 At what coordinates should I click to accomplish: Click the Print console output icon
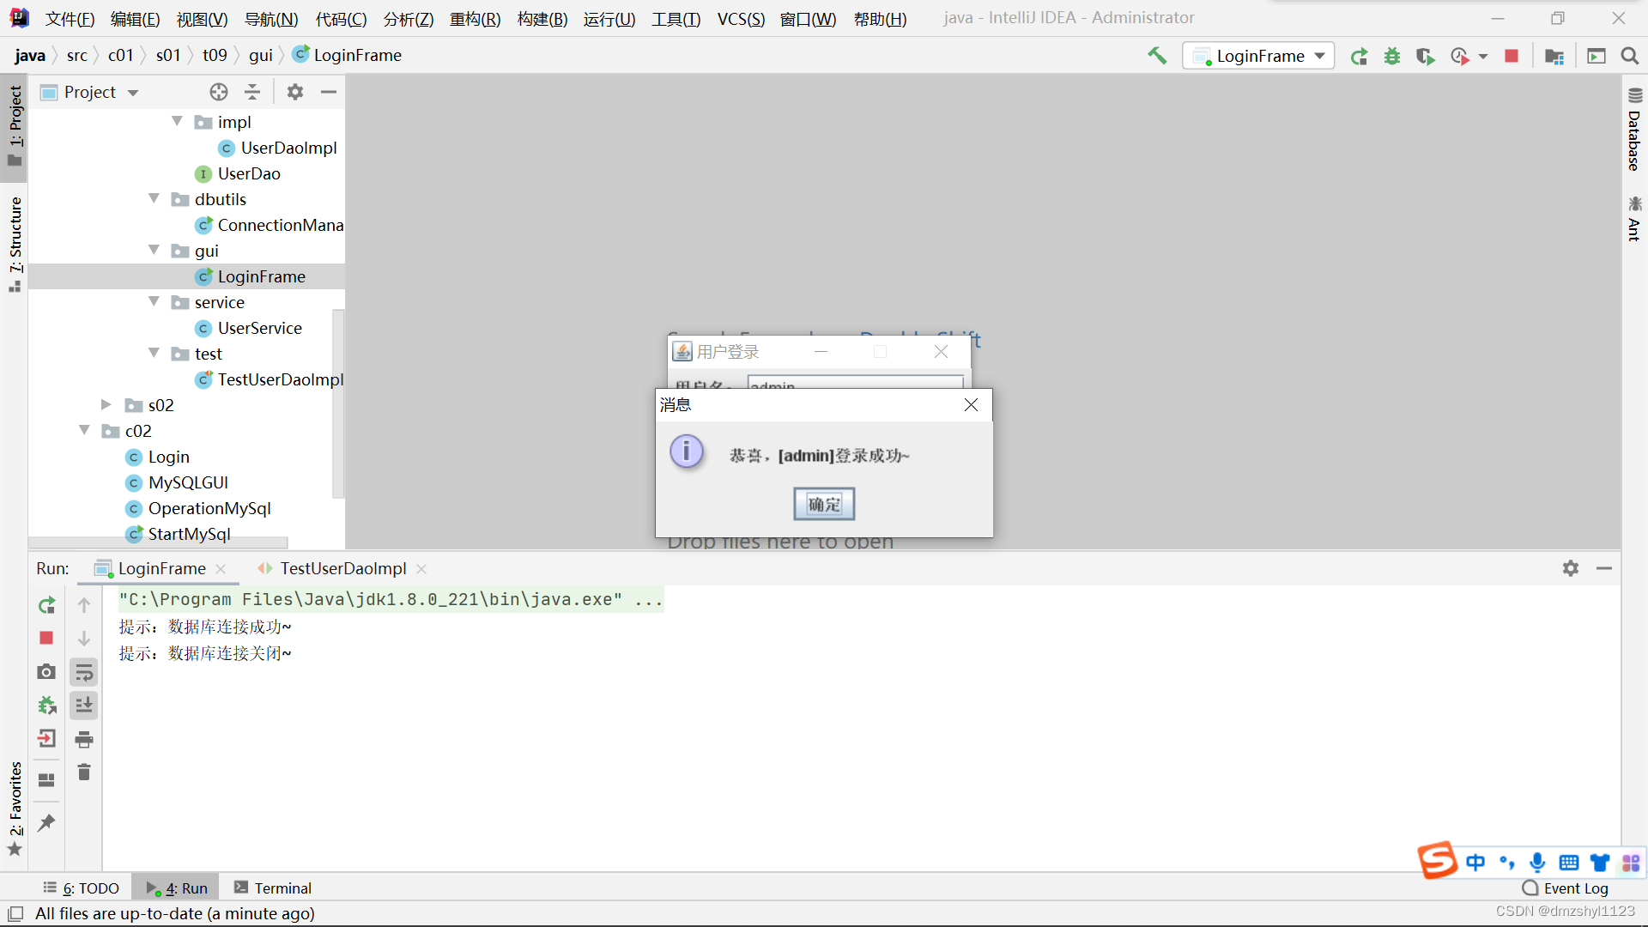pyautogui.click(x=84, y=739)
